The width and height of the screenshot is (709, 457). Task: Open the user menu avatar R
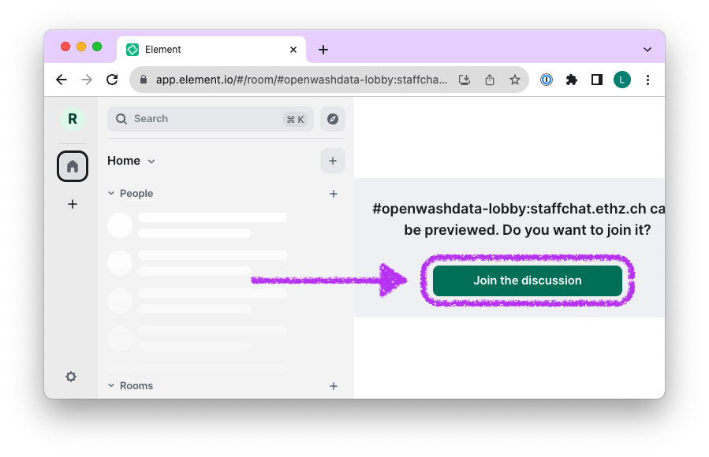73,119
